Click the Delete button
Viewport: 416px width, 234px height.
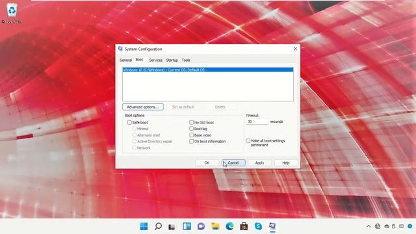[220, 107]
